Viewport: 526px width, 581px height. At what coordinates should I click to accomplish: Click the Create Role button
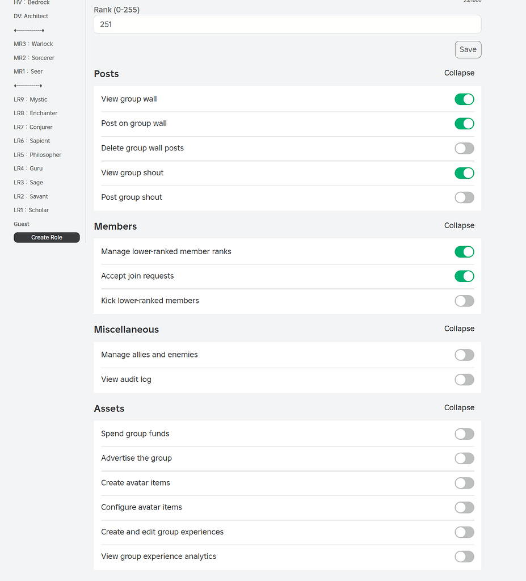[x=47, y=237]
